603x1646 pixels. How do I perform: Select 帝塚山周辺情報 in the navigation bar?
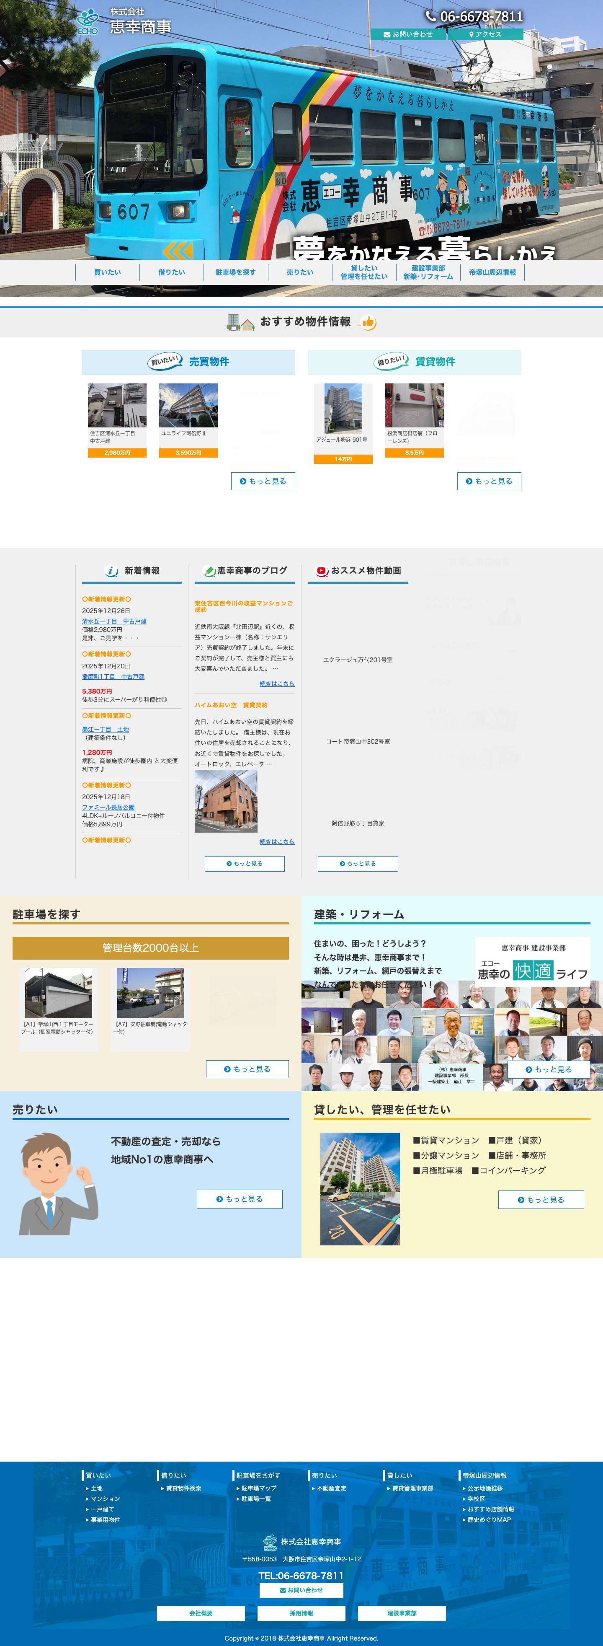click(492, 272)
